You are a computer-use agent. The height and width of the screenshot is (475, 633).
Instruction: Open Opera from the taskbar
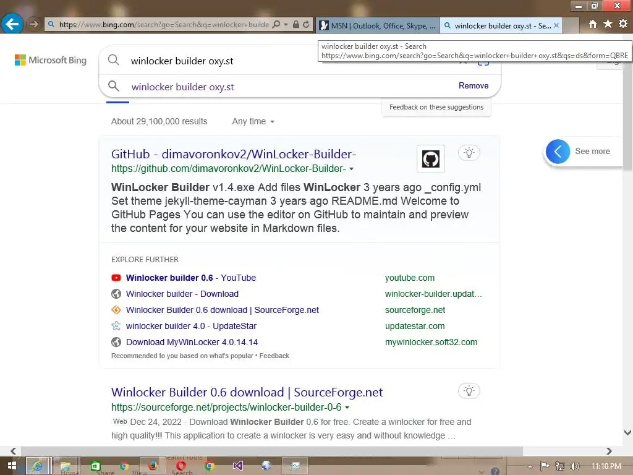click(181, 466)
